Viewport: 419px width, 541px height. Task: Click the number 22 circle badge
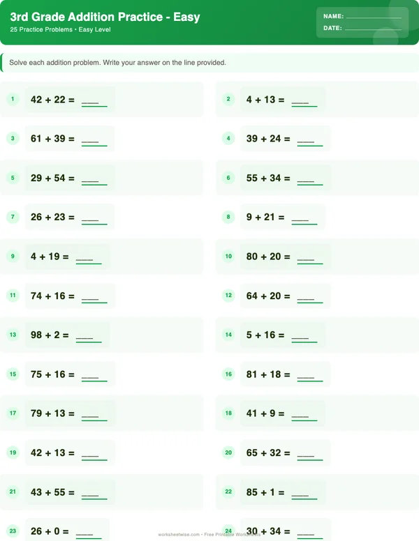(x=228, y=492)
